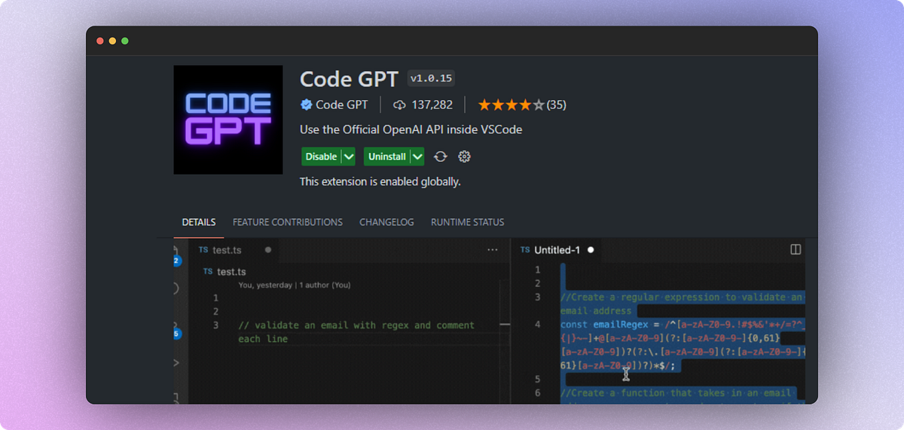Click the TS file icon on Untitled-1 tab
The height and width of the screenshot is (430, 904).
pyautogui.click(x=526, y=250)
